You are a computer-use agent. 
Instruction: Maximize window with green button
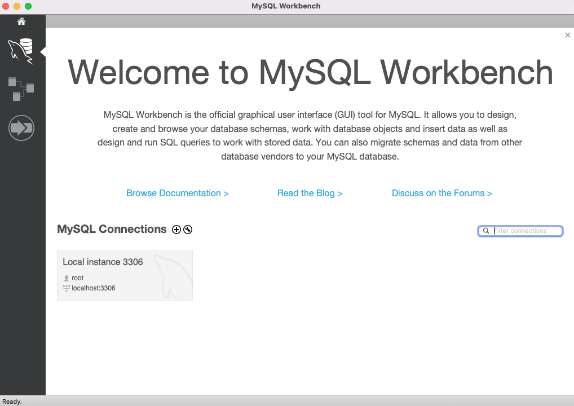click(28, 6)
